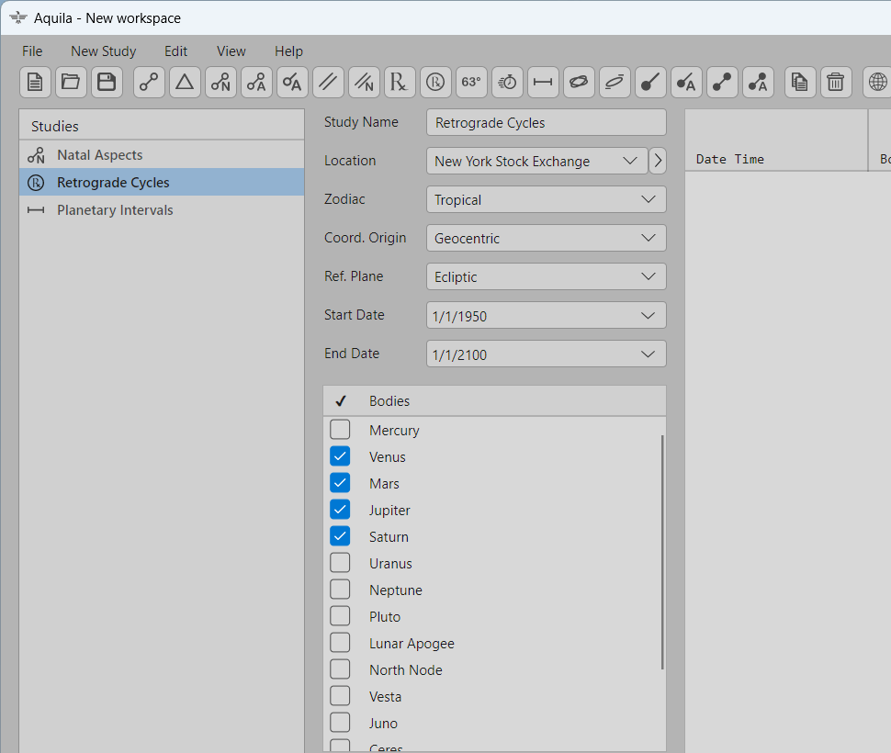Save workspace using the floppy disk icon
891x753 pixels.
(107, 83)
